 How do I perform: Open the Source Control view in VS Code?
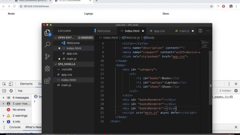(x=48, y=57)
